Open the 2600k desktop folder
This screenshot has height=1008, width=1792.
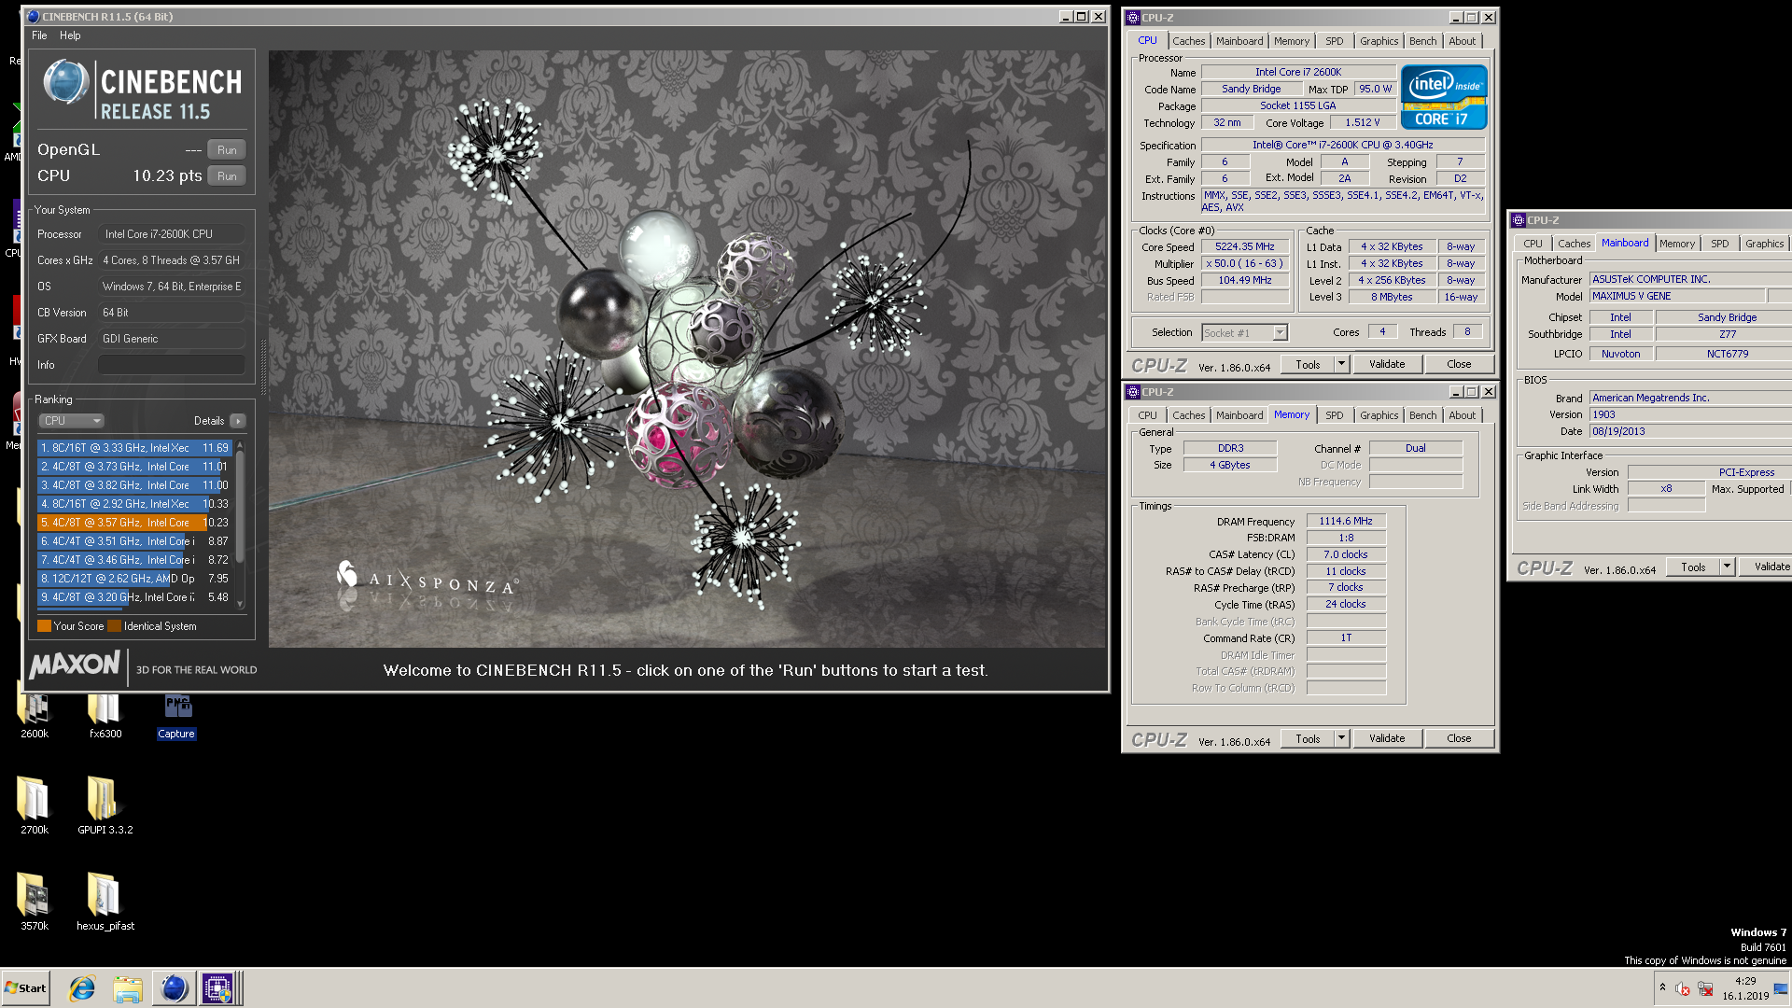35,714
